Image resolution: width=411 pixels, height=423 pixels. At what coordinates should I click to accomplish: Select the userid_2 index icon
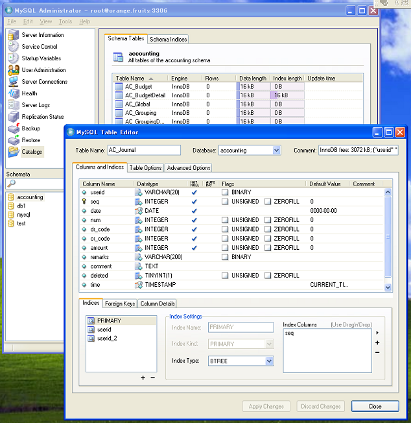click(91, 338)
